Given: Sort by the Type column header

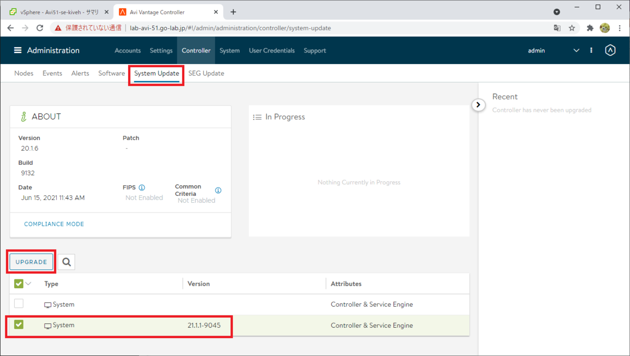Looking at the screenshot, I should [51, 284].
